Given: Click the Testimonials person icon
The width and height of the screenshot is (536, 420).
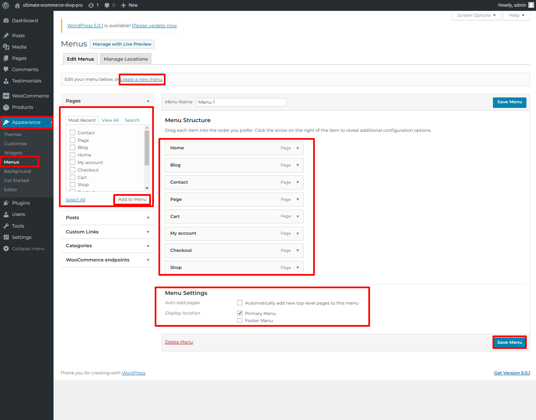Looking at the screenshot, I should pyautogui.click(x=6, y=81).
